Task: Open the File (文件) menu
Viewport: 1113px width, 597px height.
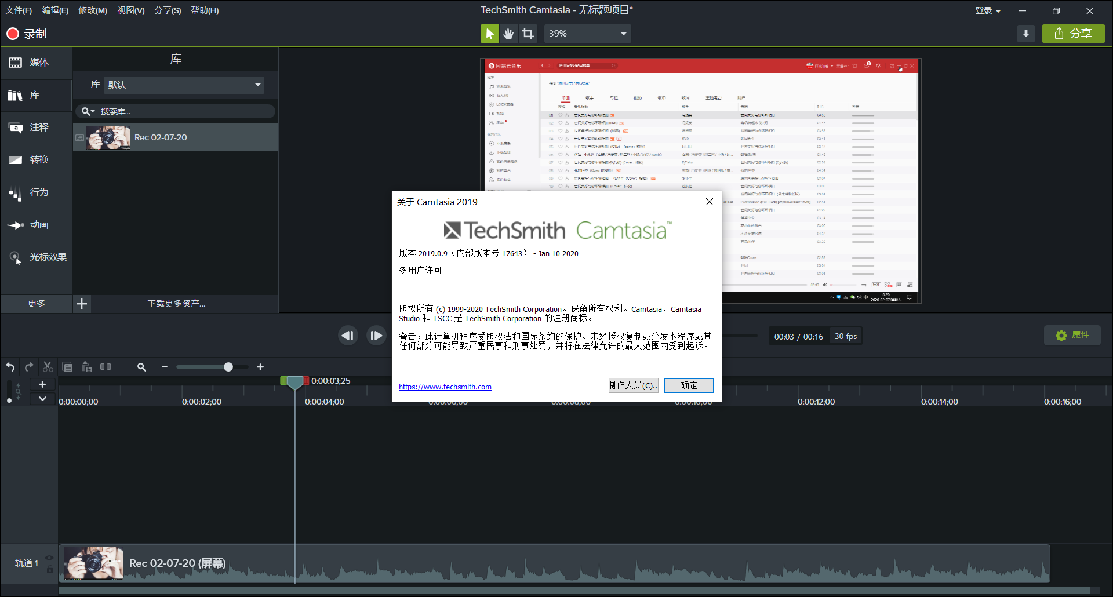Action: pos(19,10)
